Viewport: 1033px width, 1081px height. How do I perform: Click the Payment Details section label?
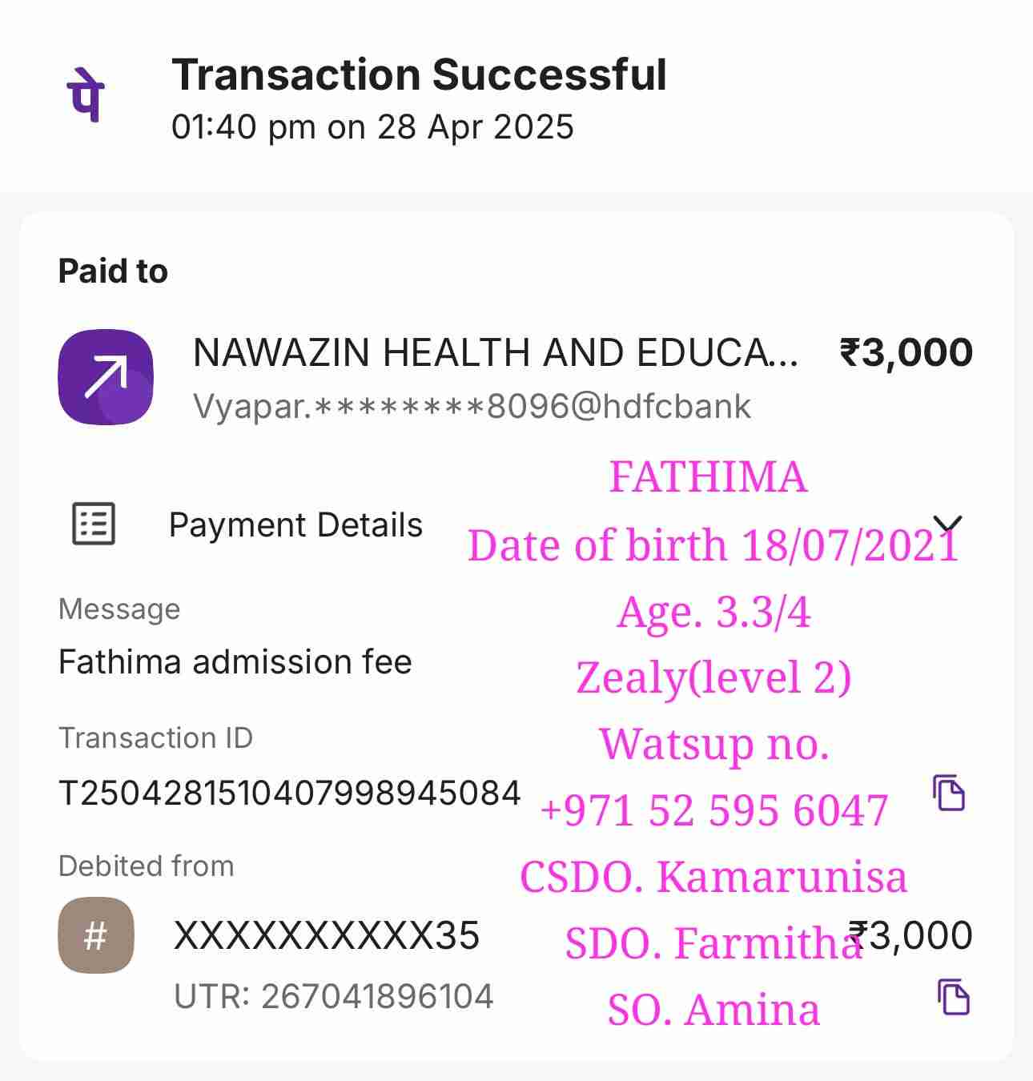coord(295,525)
